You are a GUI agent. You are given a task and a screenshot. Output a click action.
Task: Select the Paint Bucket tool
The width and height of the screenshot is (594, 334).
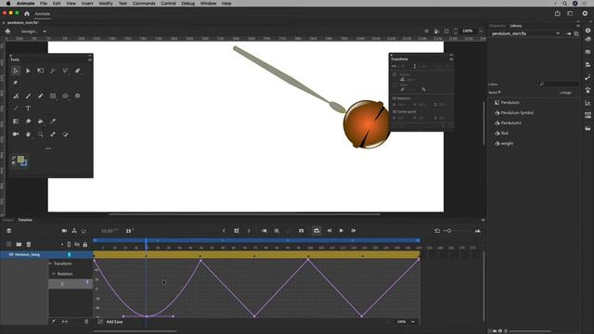tap(41, 122)
